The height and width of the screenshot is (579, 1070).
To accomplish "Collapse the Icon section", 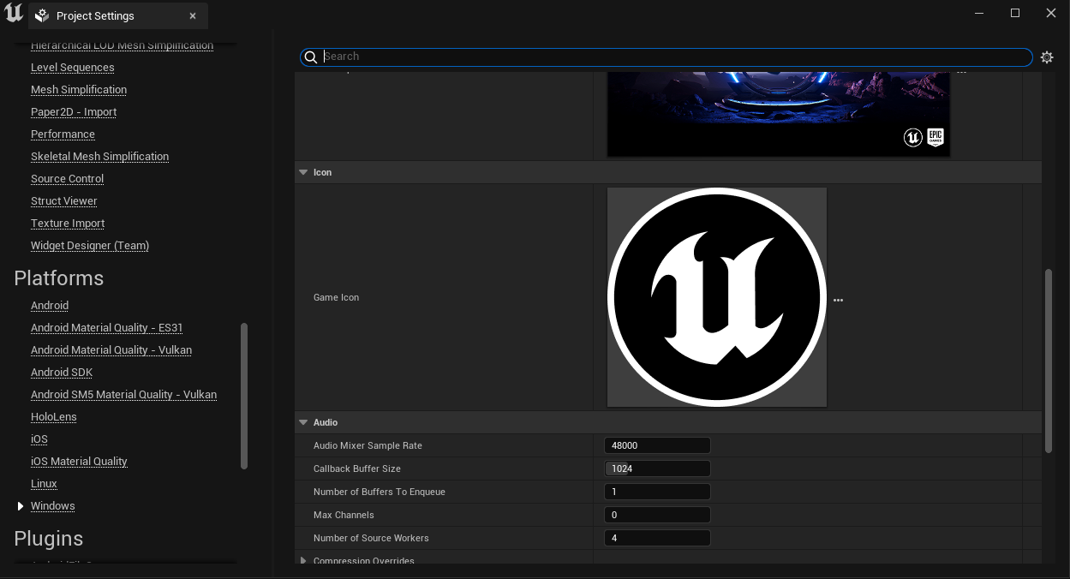I will pyautogui.click(x=303, y=172).
